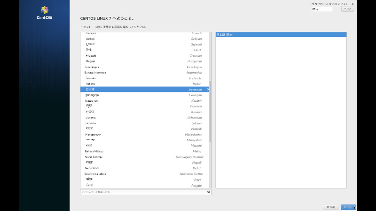Select Italiano from the language list
Viewport: 376px width, 211px height.
click(143, 83)
